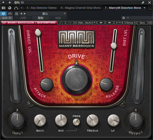Open the 默认 preset dropdown
The image size is (153, 140).
click(47, 14)
